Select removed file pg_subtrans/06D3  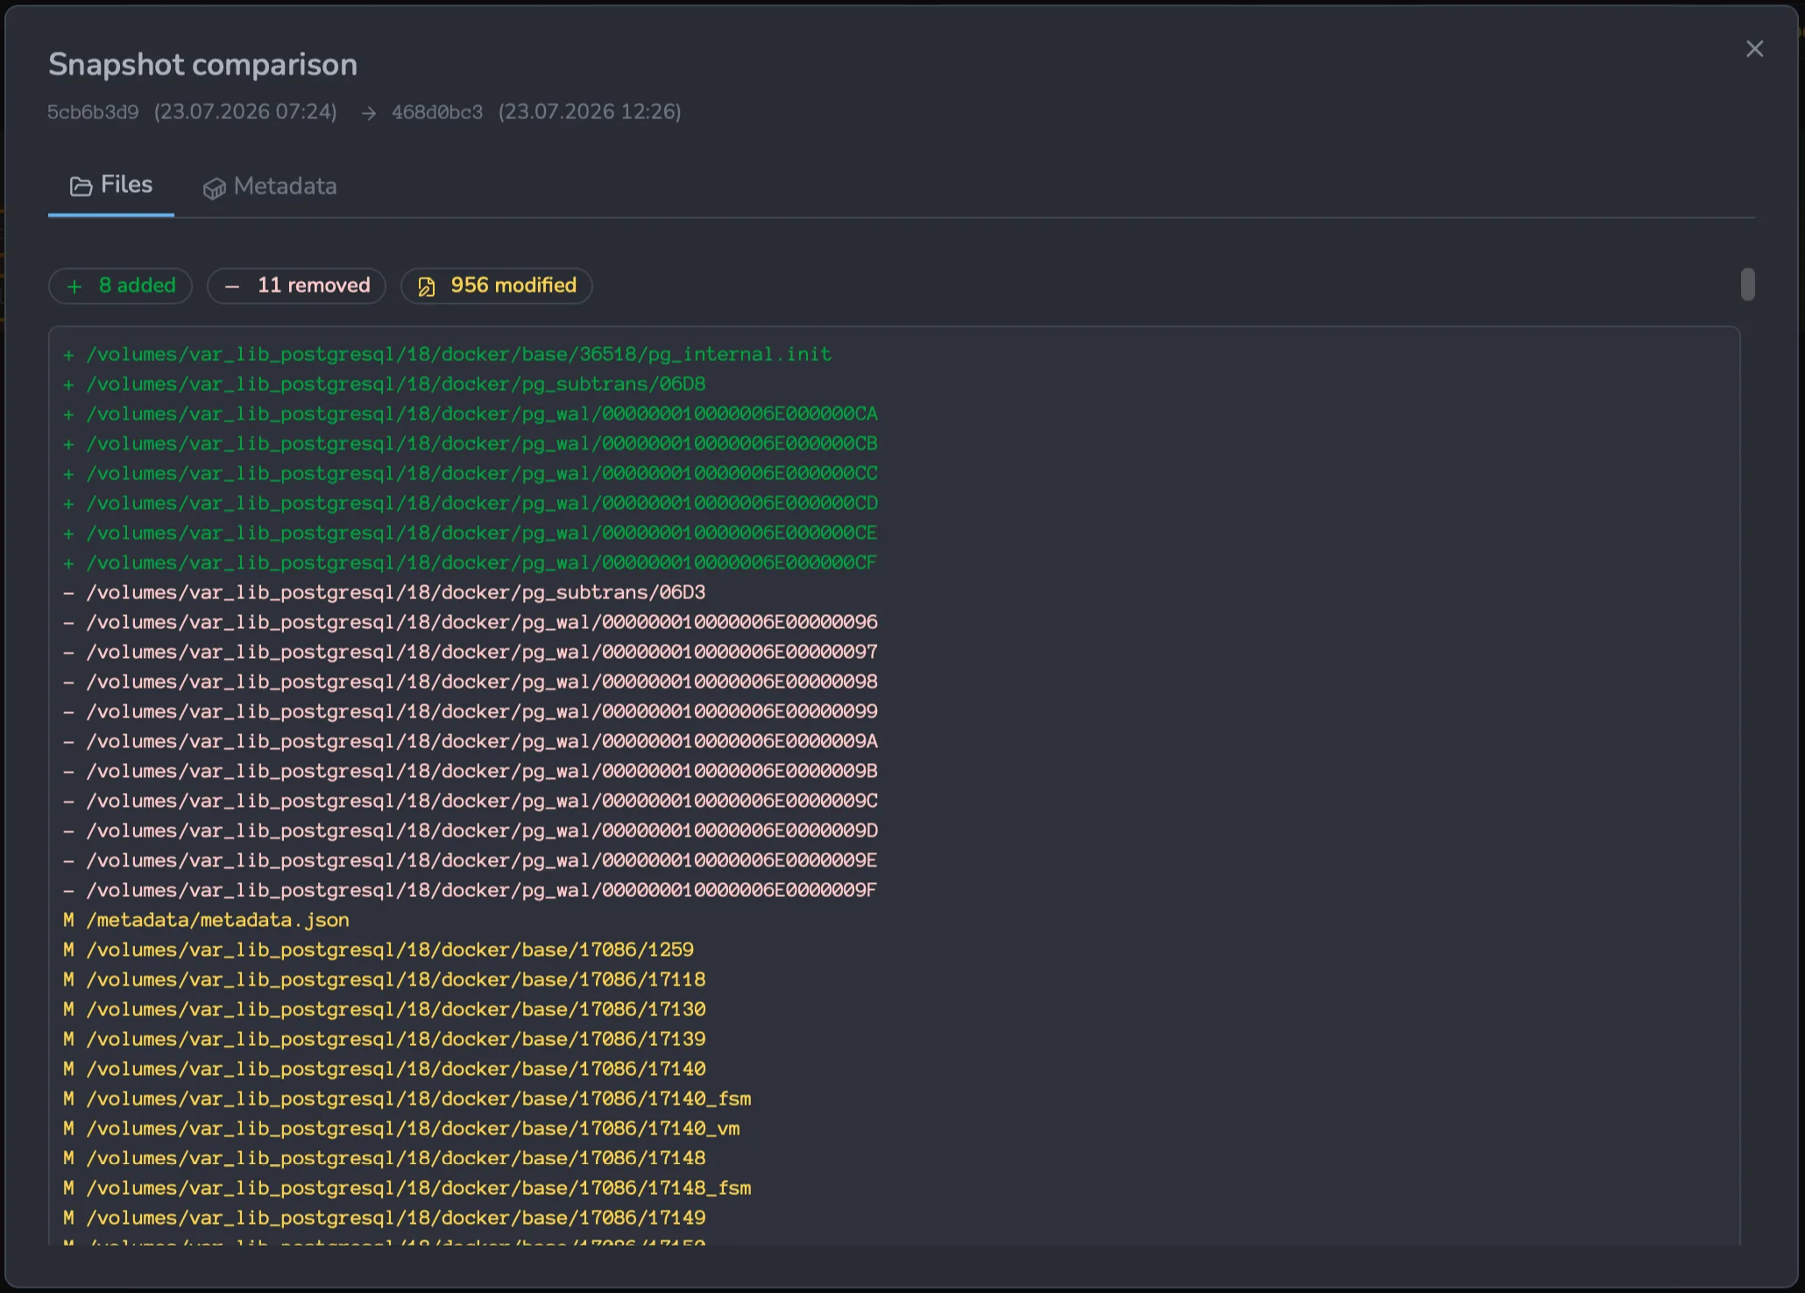click(x=385, y=593)
